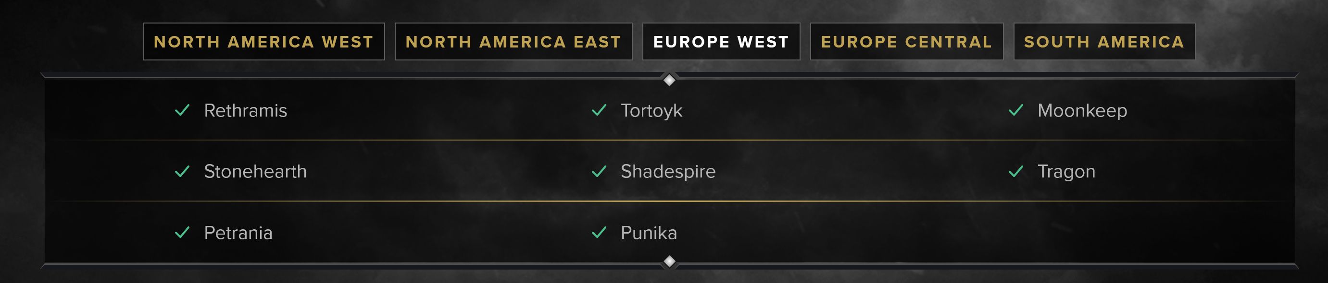Click the Moonkeep status checkmark icon

(x=1016, y=110)
